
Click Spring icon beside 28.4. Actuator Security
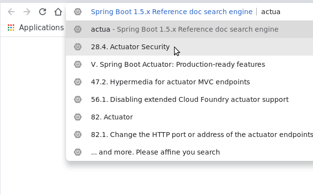[77, 47]
